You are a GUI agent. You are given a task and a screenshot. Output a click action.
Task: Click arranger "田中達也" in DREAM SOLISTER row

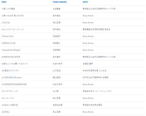[x=57, y=57]
